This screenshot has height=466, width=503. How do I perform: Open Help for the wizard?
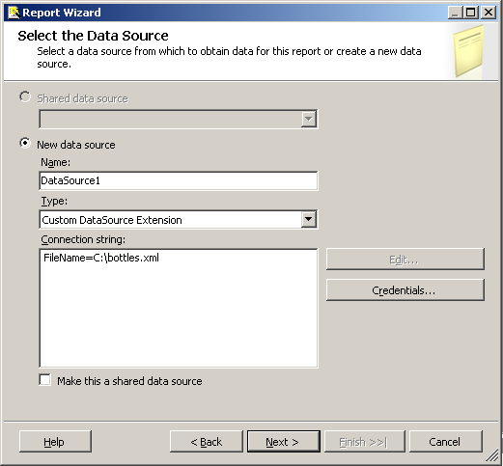tap(55, 442)
